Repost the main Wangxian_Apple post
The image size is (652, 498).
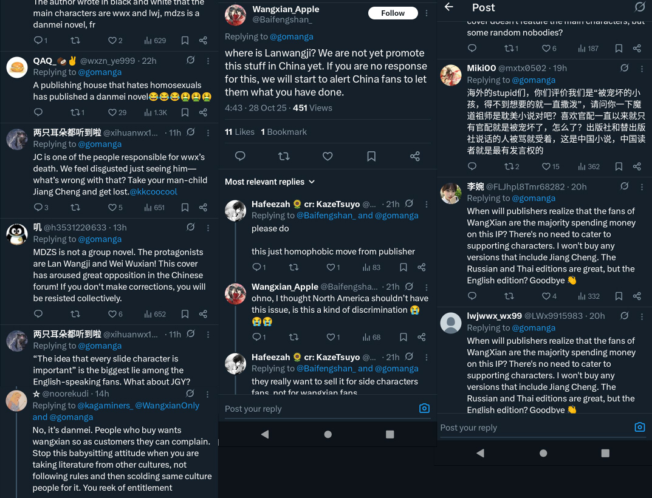(284, 156)
